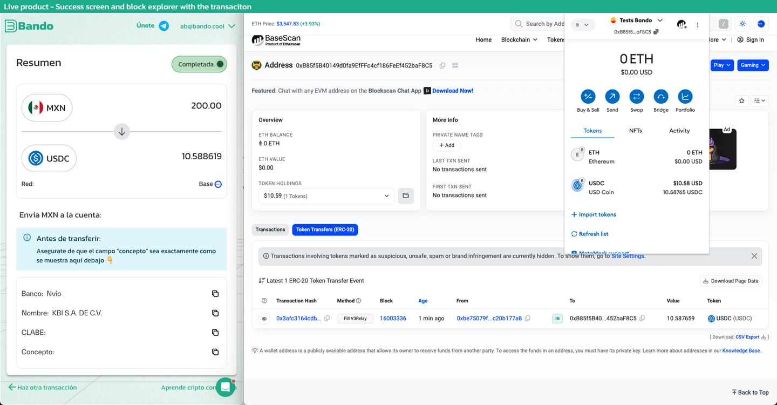Click Back to Top
The image size is (777, 405).
[750, 393]
